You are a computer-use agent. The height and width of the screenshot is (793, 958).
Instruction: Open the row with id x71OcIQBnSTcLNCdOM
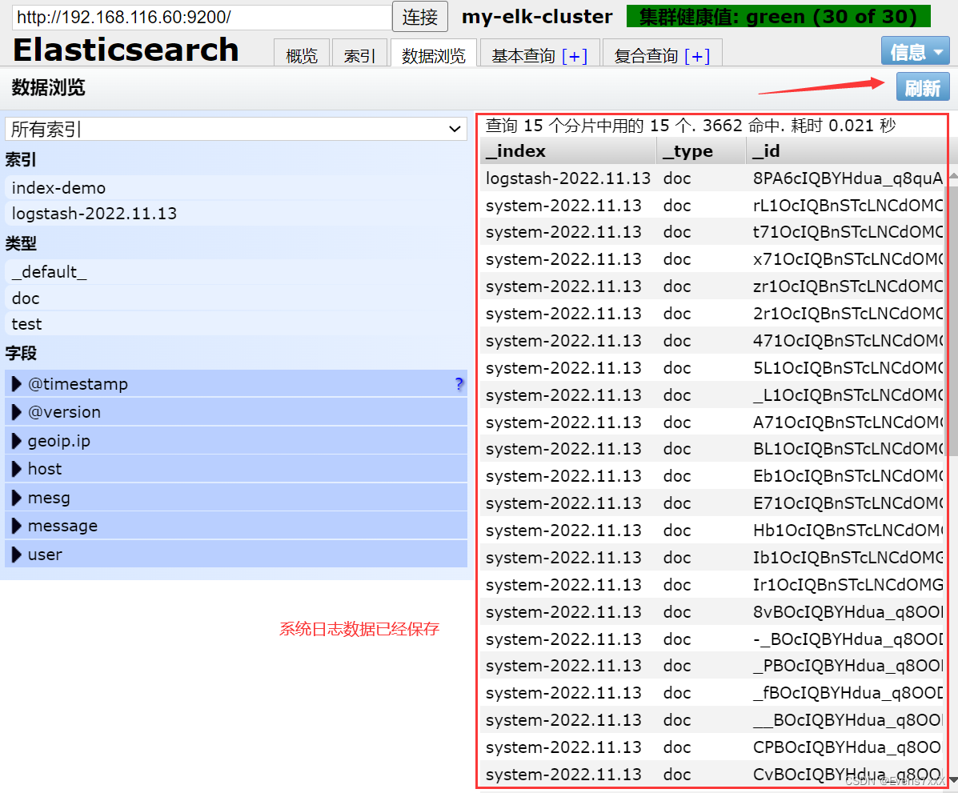point(711,259)
